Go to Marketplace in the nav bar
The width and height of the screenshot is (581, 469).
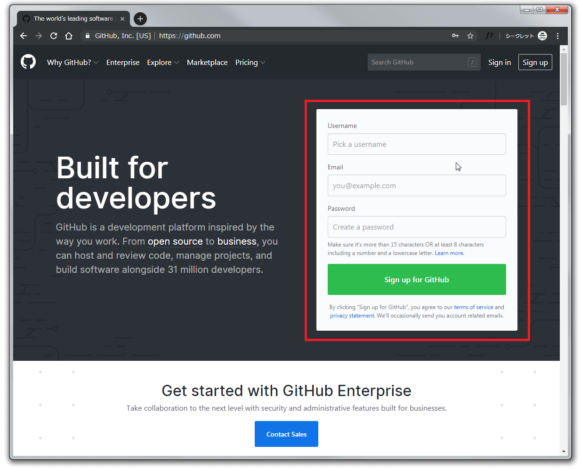click(207, 63)
